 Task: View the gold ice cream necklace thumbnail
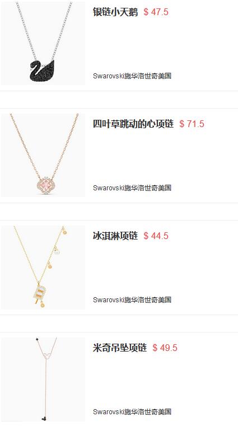(43, 268)
